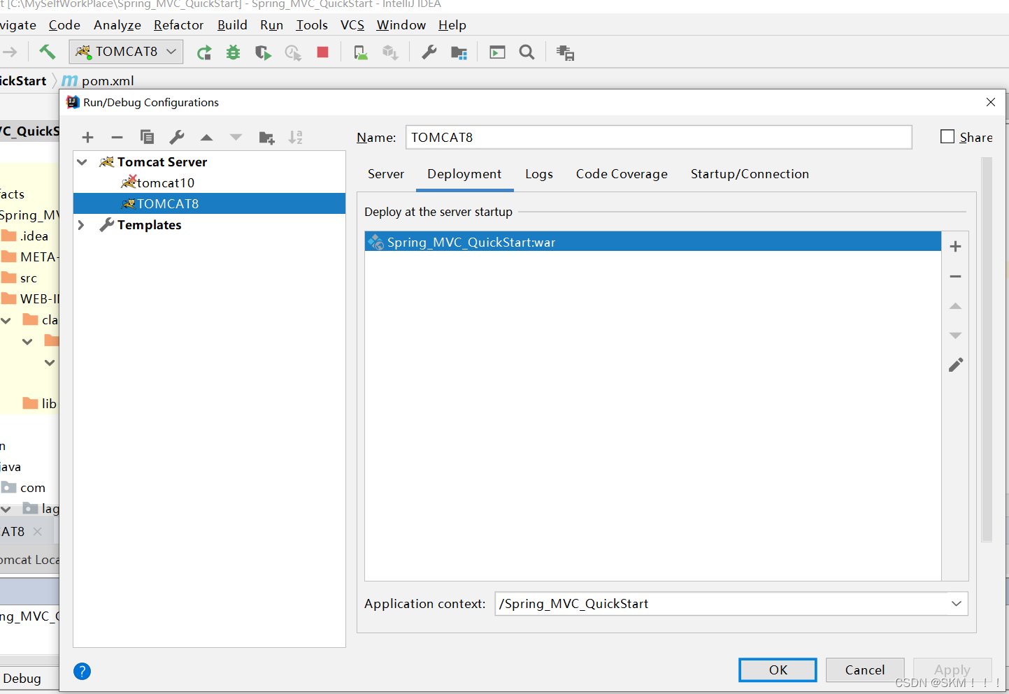Open the VCS menu

click(x=352, y=25)
